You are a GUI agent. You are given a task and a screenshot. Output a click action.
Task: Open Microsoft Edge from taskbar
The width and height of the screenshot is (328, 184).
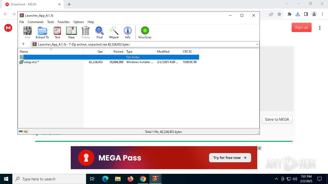[x=105, y=179]
